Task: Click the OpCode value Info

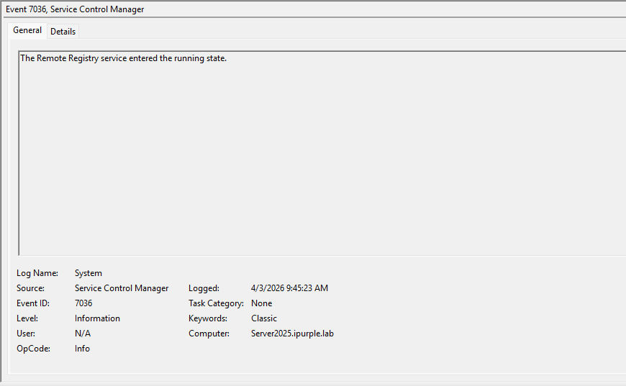Action: point(82,349)
